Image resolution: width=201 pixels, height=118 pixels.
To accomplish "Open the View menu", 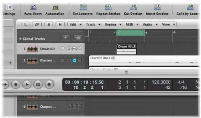I will click(168, 24).
